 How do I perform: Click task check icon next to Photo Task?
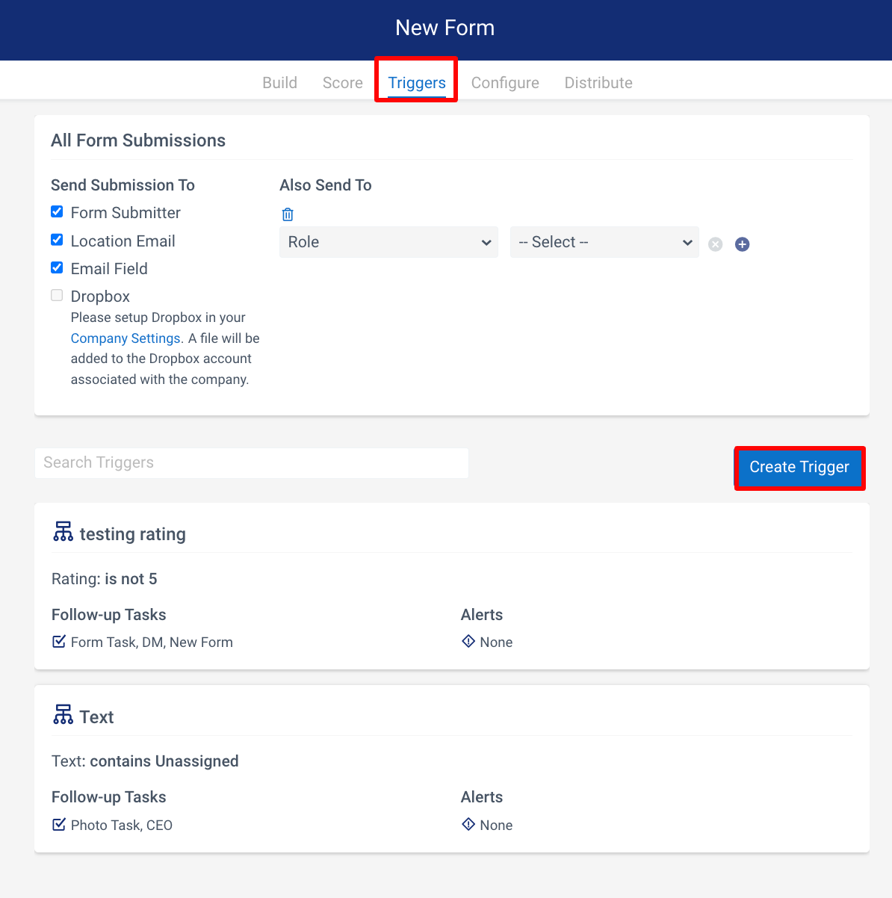tap(59, 825)
